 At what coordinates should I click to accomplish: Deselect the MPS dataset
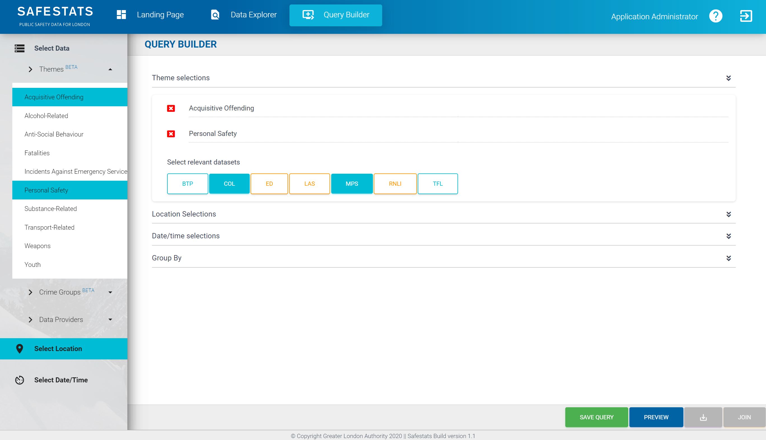click(x=352, y=184)
